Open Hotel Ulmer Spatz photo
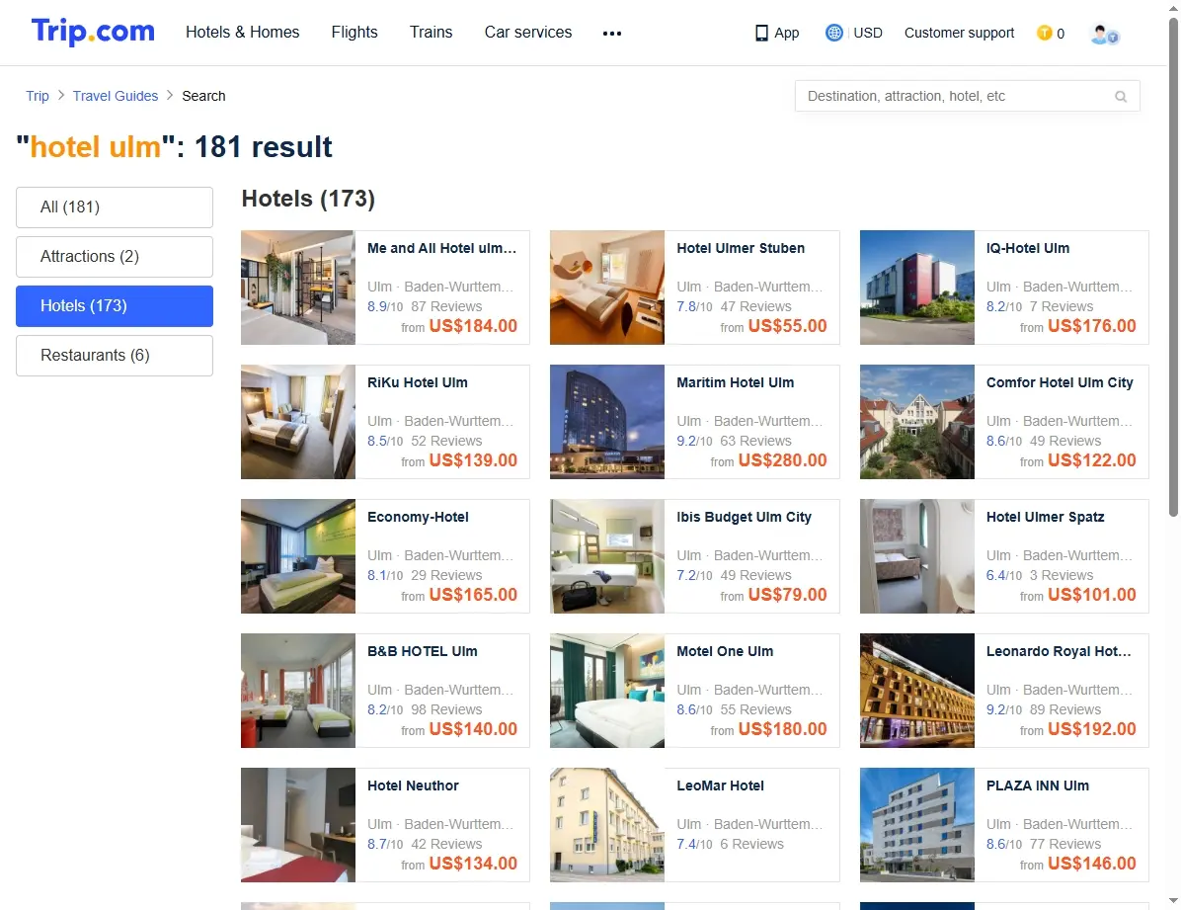The height and width of the screenshot is (910, 1181). click(x=916, y=555)
